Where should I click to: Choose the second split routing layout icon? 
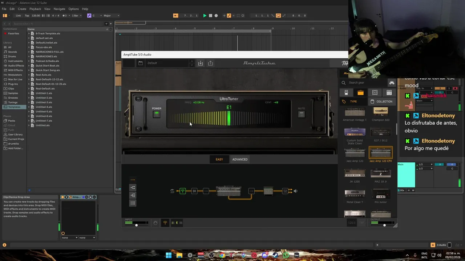click(133, 187)
